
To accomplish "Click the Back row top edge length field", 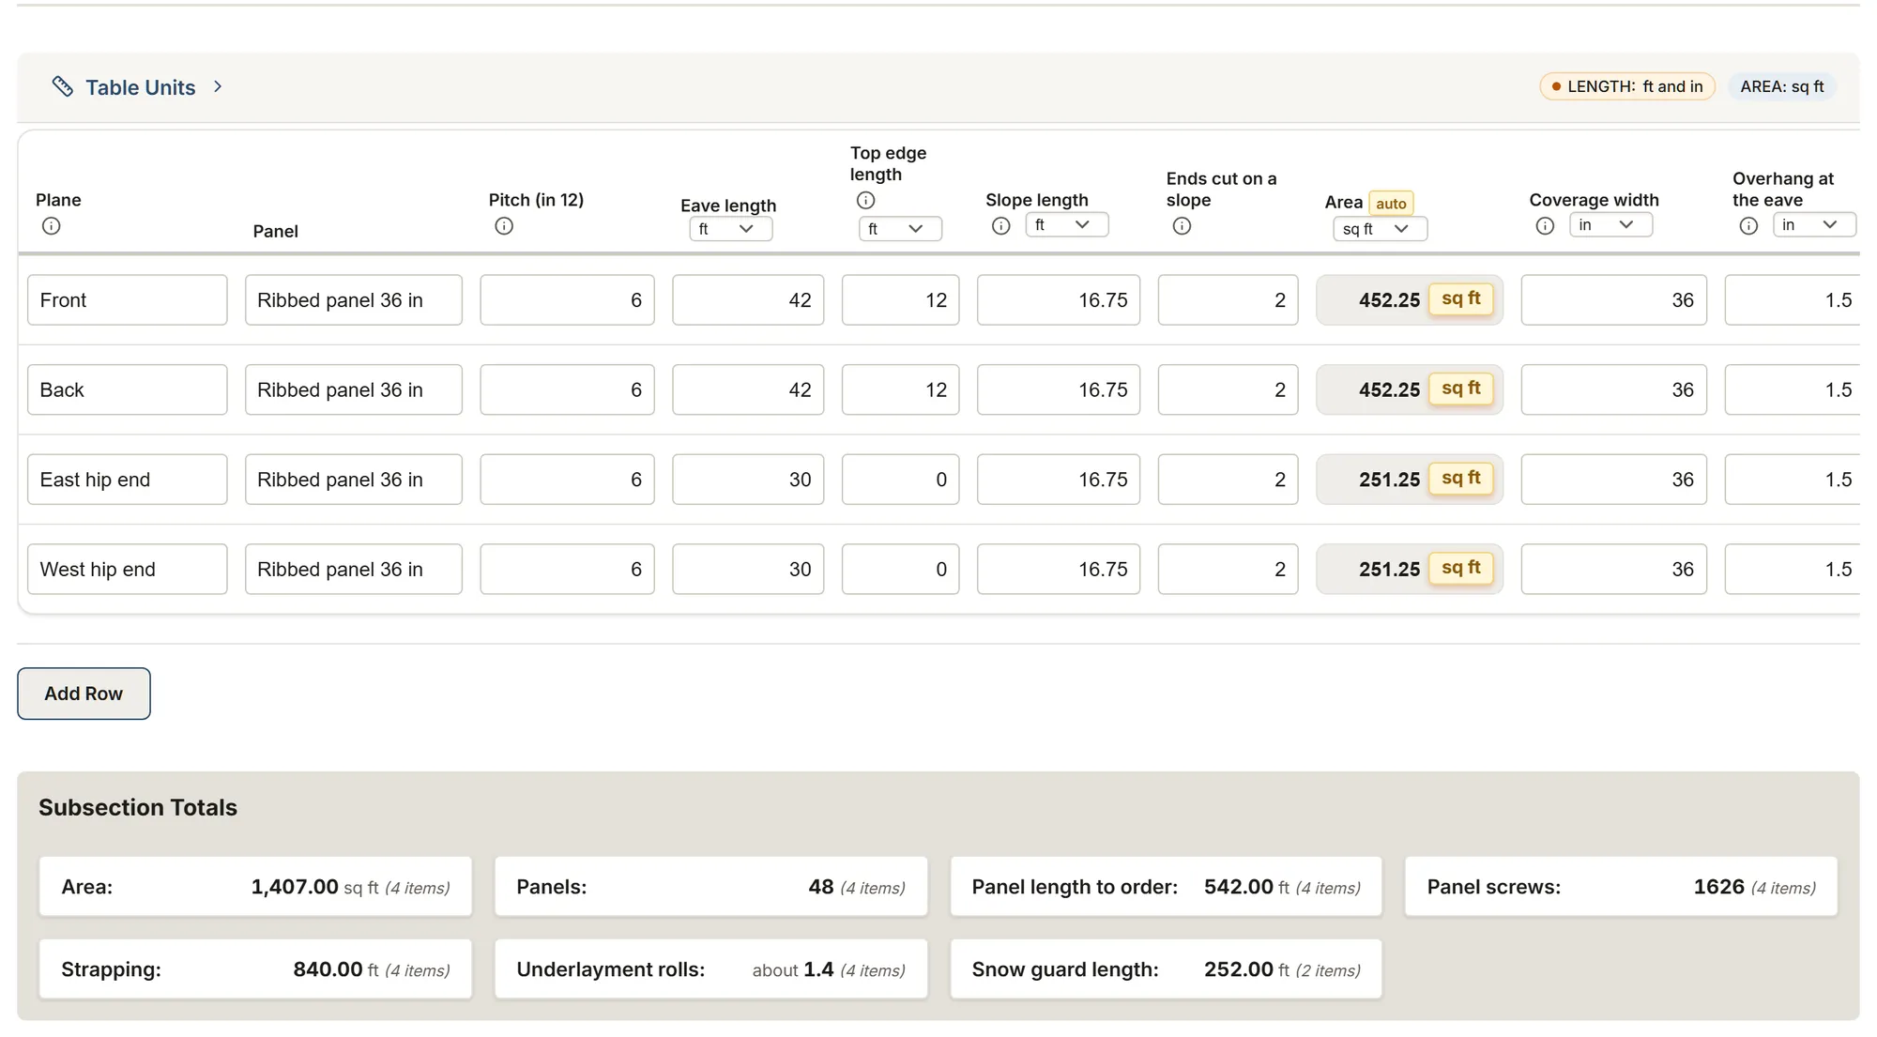I will click(901, 389).
